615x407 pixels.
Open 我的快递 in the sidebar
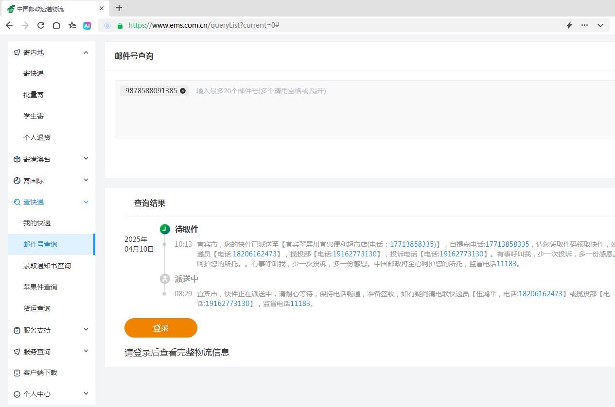pos(37,223)
